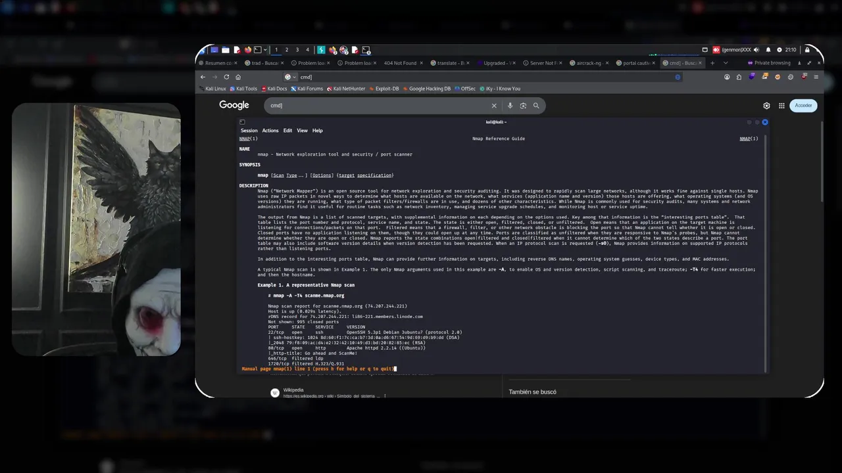The image size is (842, 473).
Task: Click the red genmon panel indicator
Action: 716,50
